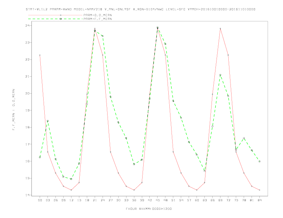Click x-axis tick label 33
Screen dimensions: 283x218
126,200
